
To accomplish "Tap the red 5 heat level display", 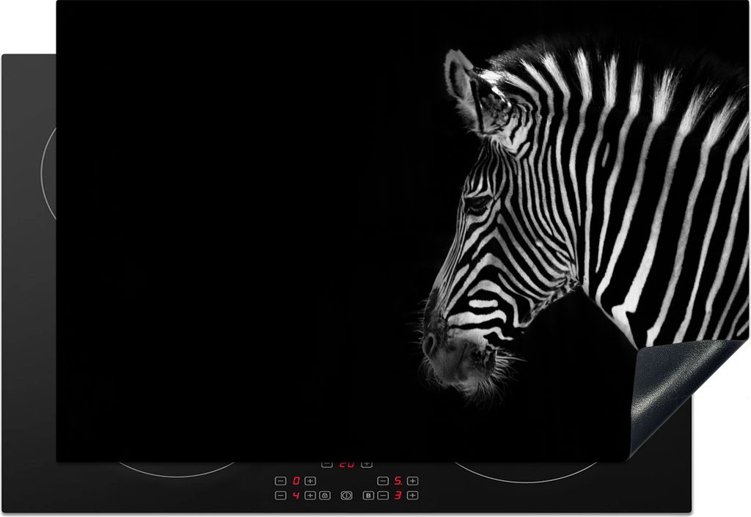I will (398, 481).
